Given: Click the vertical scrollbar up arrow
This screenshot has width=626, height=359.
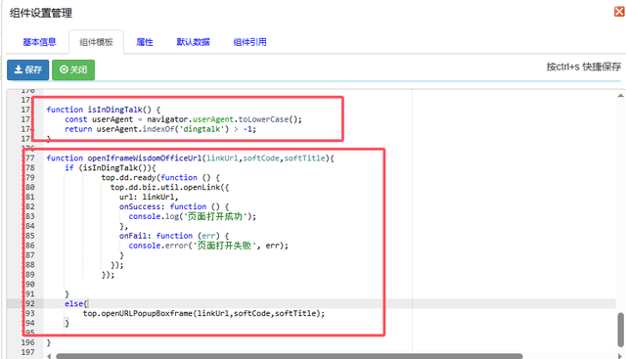Looking at the screenshot, I should pos(620,95).
